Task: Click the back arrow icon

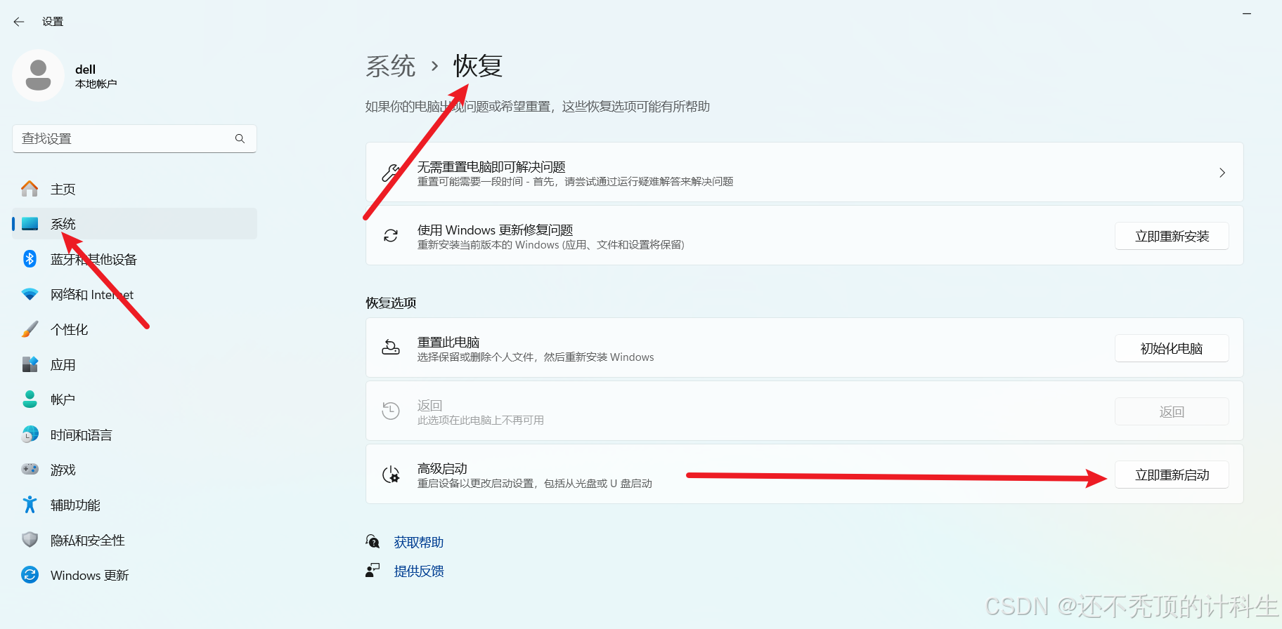Action: pos(19,22)
